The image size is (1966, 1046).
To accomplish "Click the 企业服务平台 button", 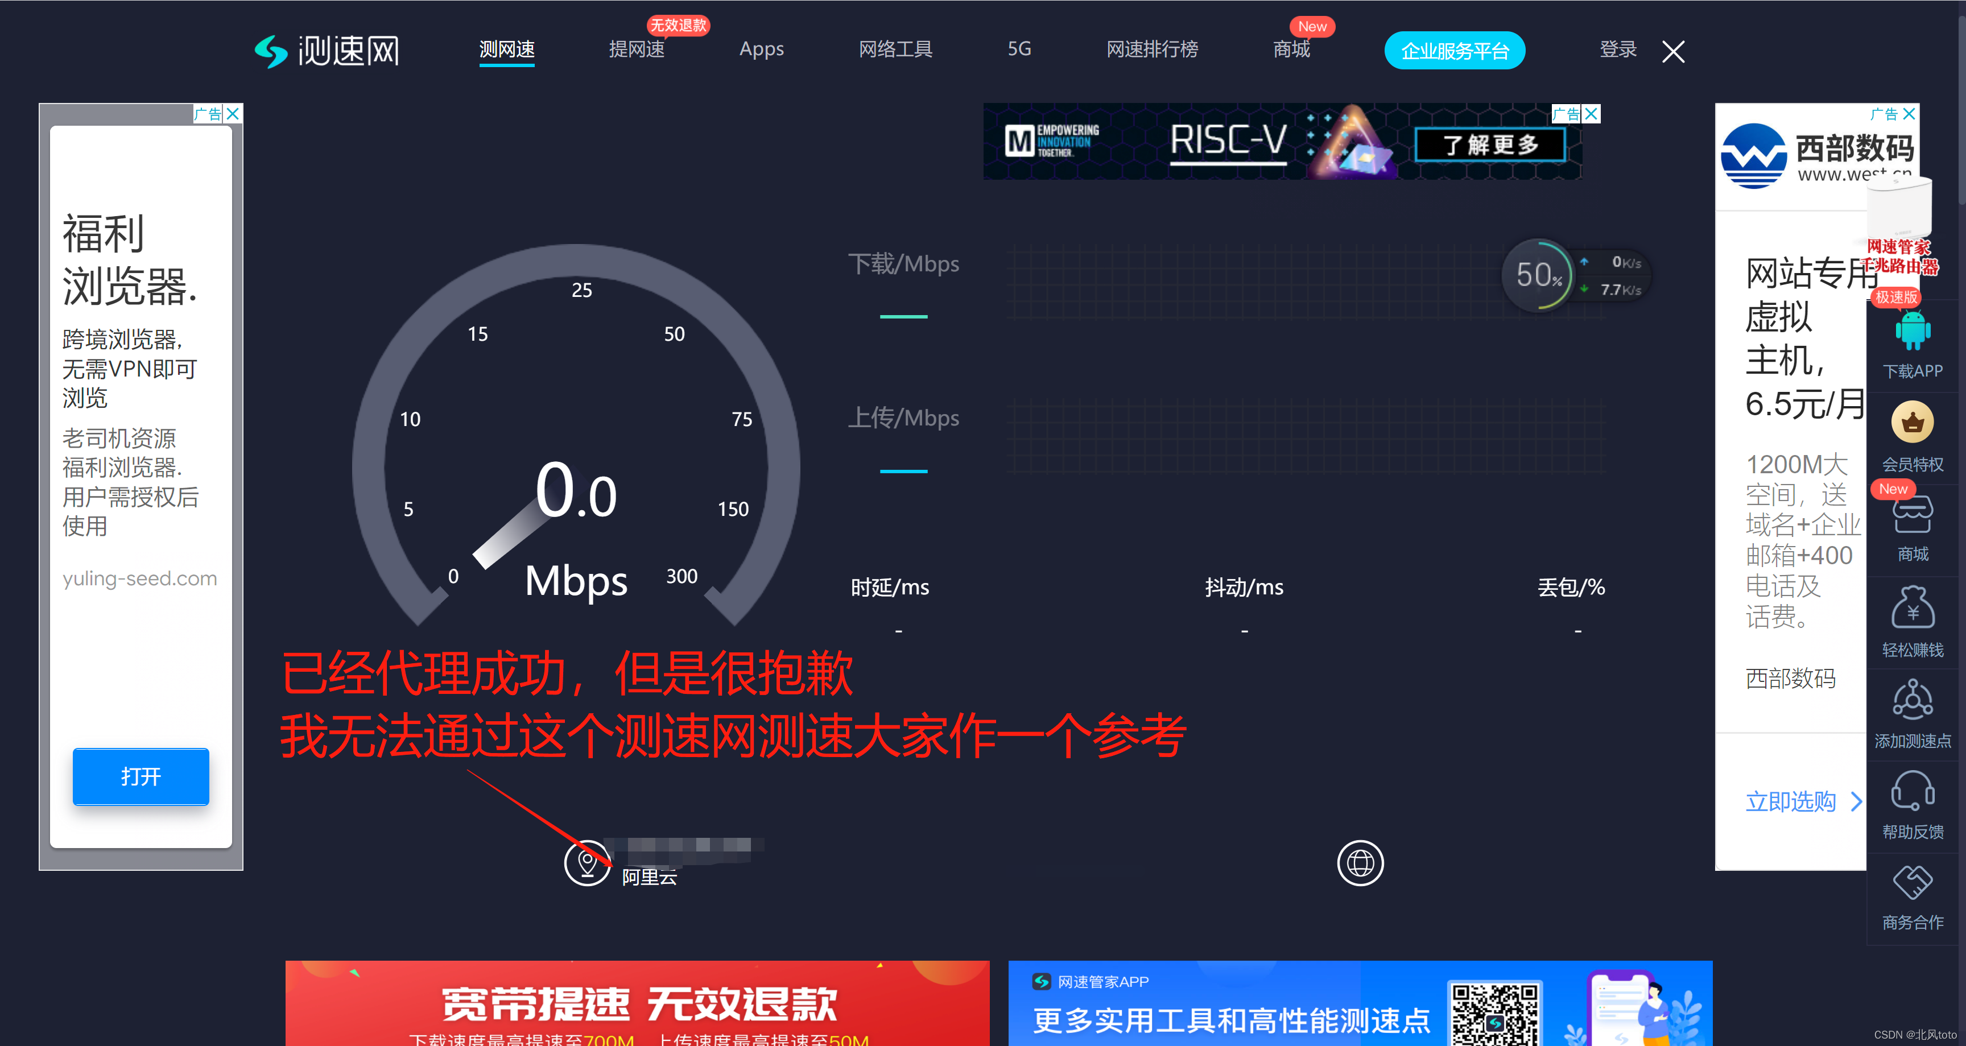I will pyautogui.click(x=1455, y=51).
